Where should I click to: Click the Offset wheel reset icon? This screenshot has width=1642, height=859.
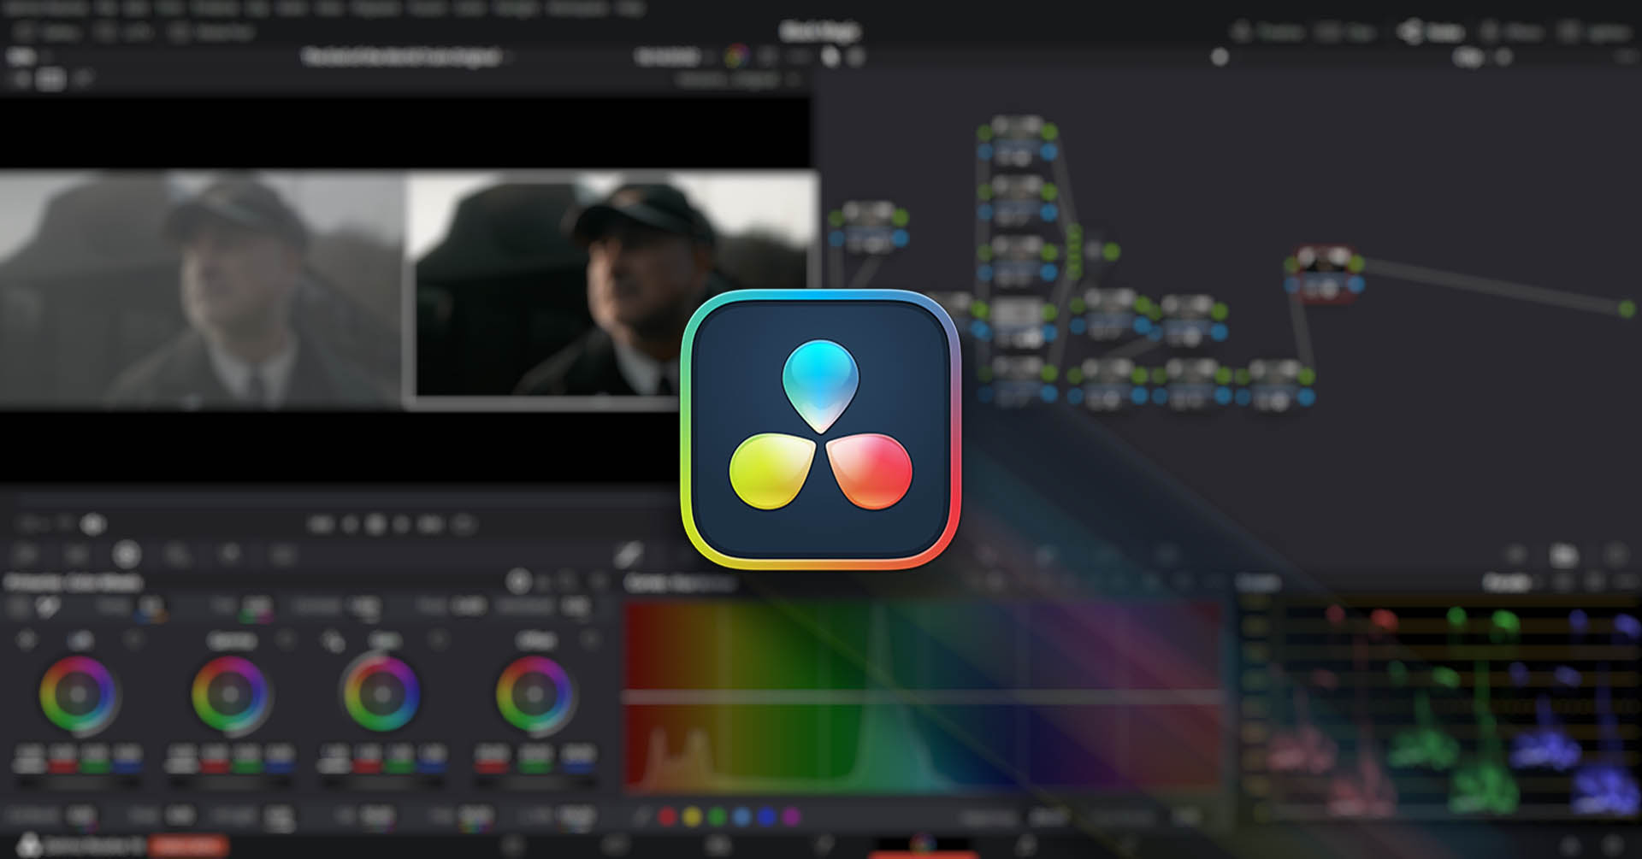[x=590, y=639]
